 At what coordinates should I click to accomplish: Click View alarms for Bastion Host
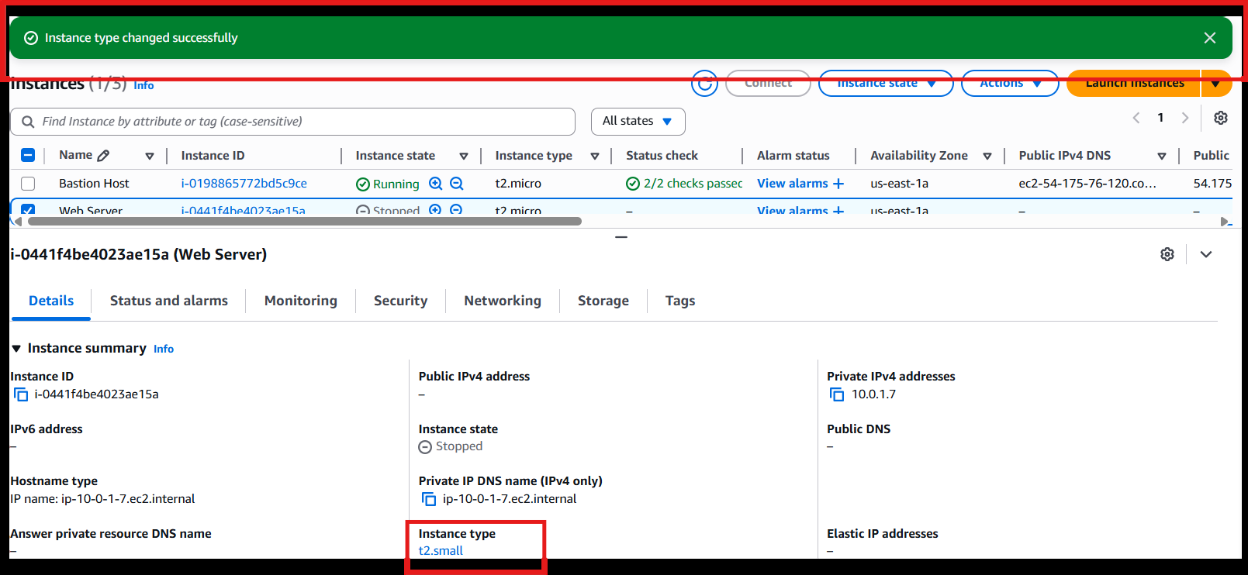792,184
